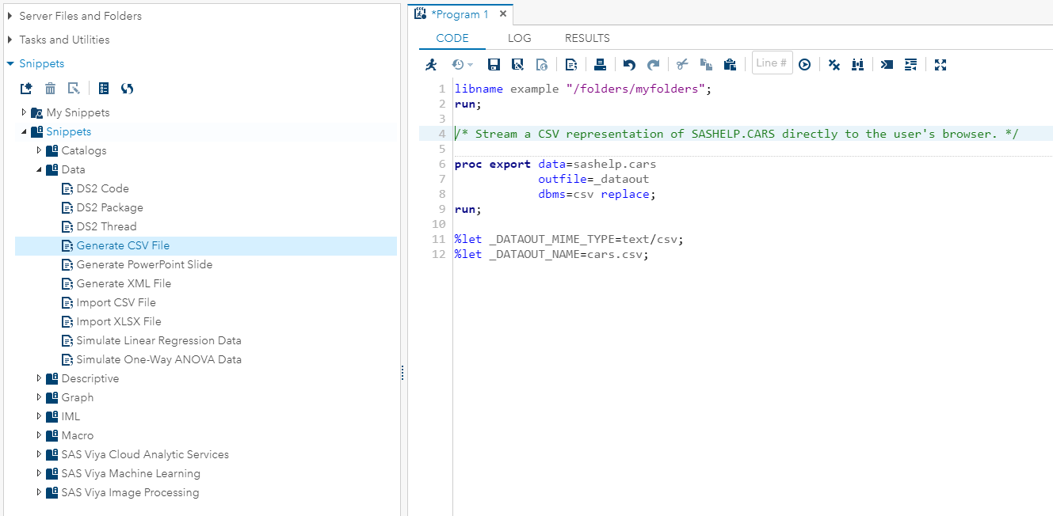
Task: Open the submission history dropdown
Action: [x=462, y=65]
